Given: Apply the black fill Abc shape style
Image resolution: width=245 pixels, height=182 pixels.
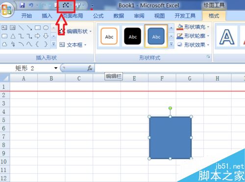Looking at the screenshot, I should [x=132, y=36].
